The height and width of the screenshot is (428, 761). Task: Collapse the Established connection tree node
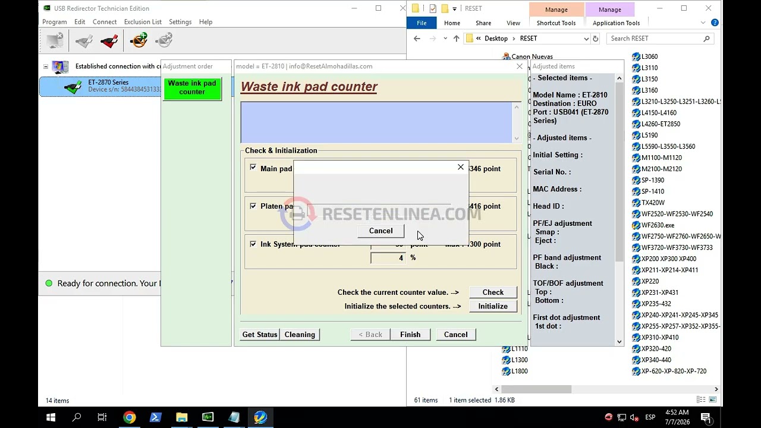tap(46, 67)
